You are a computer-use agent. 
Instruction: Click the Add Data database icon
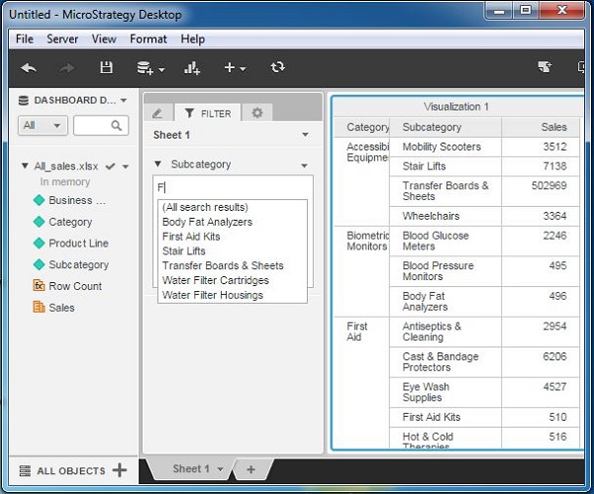[145, 68]
